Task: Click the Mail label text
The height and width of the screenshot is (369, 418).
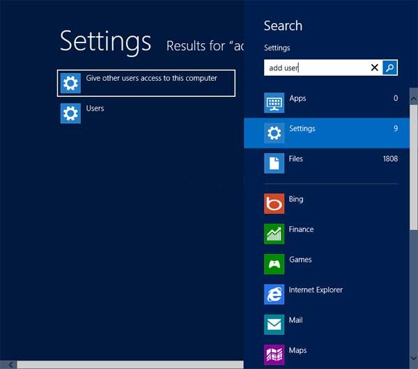Action: 295,320
